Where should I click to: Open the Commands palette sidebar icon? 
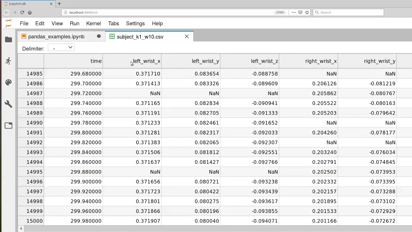pos(8,82)
